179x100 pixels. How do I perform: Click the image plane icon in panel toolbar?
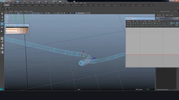pyautogui.click(x=14, y=13)
